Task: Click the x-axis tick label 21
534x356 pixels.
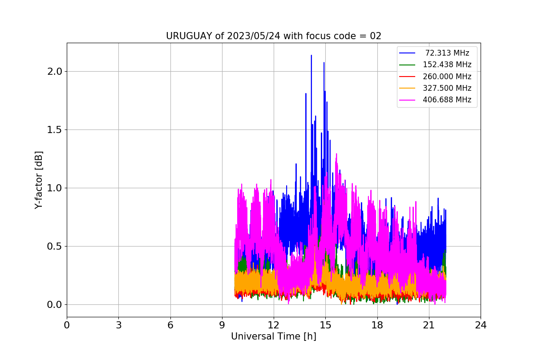Action: pos(429,325)
